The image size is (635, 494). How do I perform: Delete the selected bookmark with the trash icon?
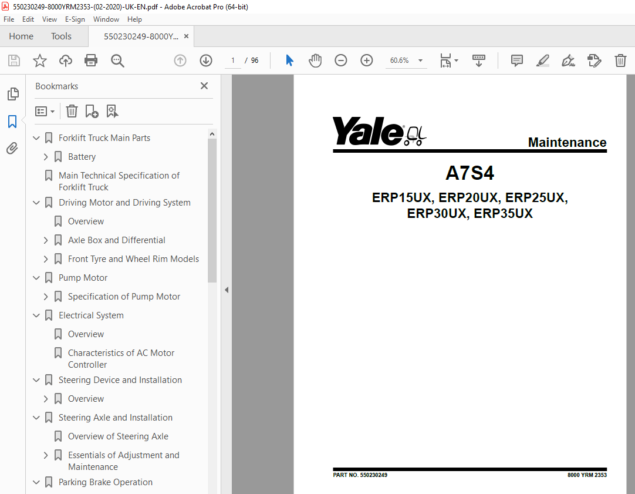pos(72,111)
